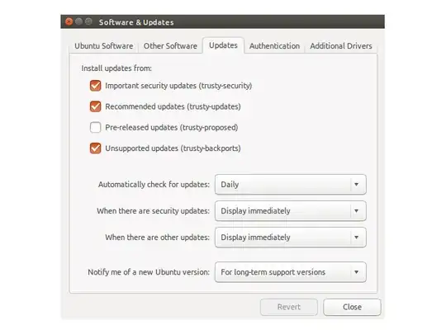Enable Pre-released updates (trusty-proposed)
The width and height of the screenshot is (446, 334).
(95, 127)
